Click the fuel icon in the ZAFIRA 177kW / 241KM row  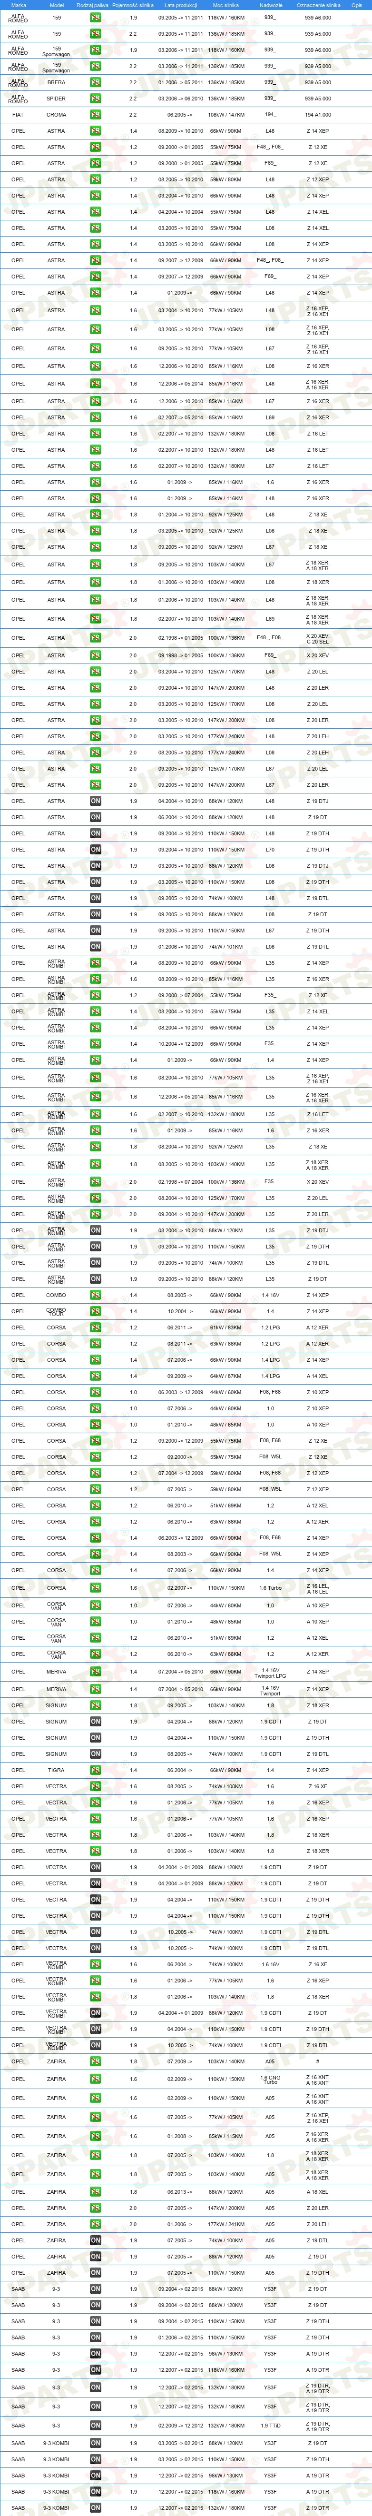[x=96, y=2224]
